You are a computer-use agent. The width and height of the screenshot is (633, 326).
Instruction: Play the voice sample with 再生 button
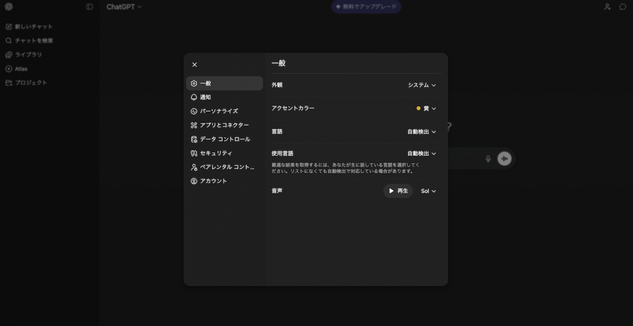click(x=398, y=191)
